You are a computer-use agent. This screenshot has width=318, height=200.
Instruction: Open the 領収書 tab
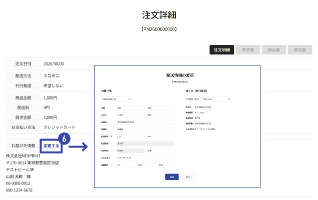pos(300,50)
